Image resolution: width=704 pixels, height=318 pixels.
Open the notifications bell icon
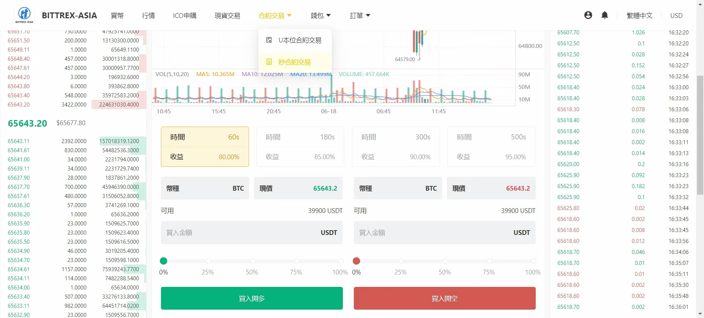click(605, 15)
